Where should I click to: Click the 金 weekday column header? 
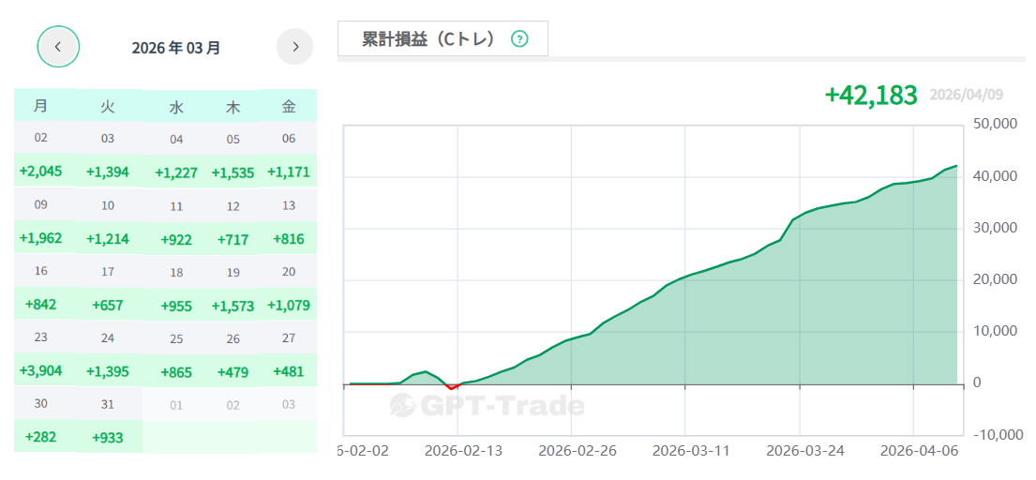[289, 105]
